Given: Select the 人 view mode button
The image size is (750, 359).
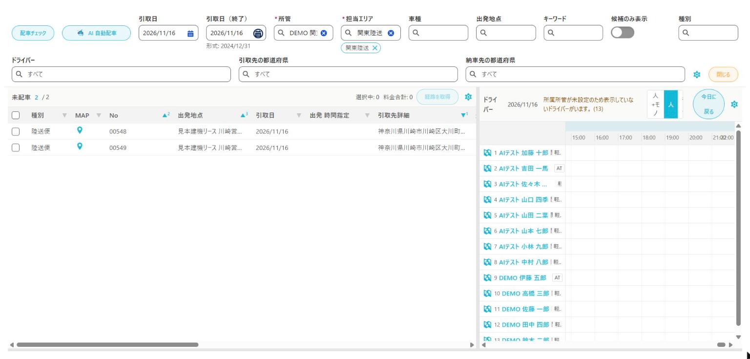Looking at the screenshot, I should tap(670, 104).
